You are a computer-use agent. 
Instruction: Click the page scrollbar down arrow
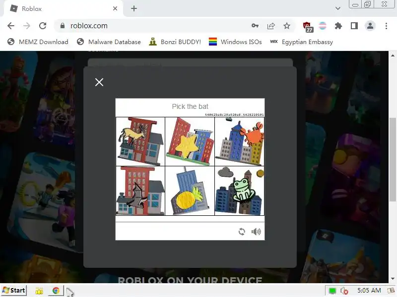pos(393,279)
